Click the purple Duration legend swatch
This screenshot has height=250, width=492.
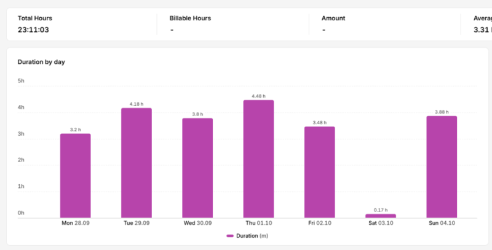pos(230,236)
